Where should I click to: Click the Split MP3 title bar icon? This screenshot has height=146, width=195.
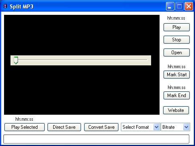tap(5, 6)
